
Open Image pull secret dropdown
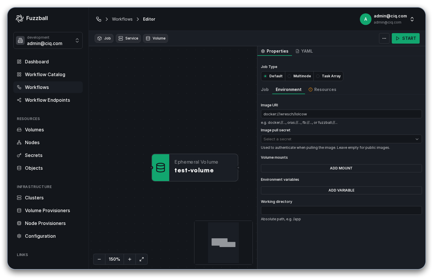coord(341,139)
